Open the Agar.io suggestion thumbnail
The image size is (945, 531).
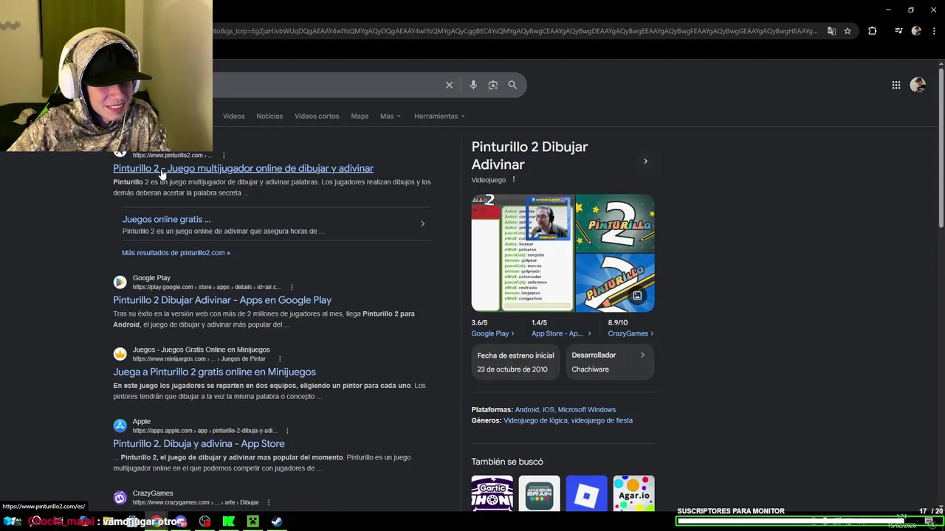pyautogui.click(x=633, y=493)
